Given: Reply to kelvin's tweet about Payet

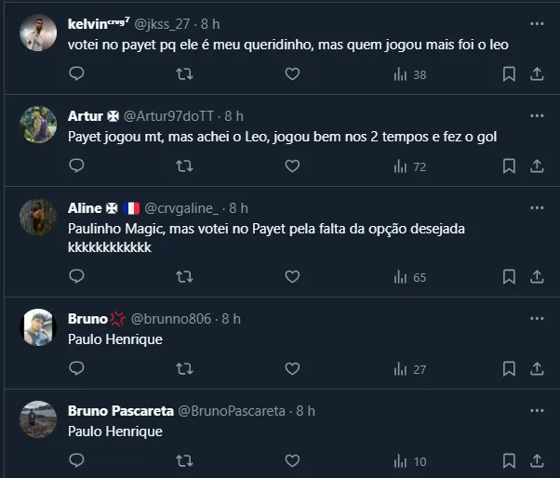Looking at the screenshot, I should (76, 74).
